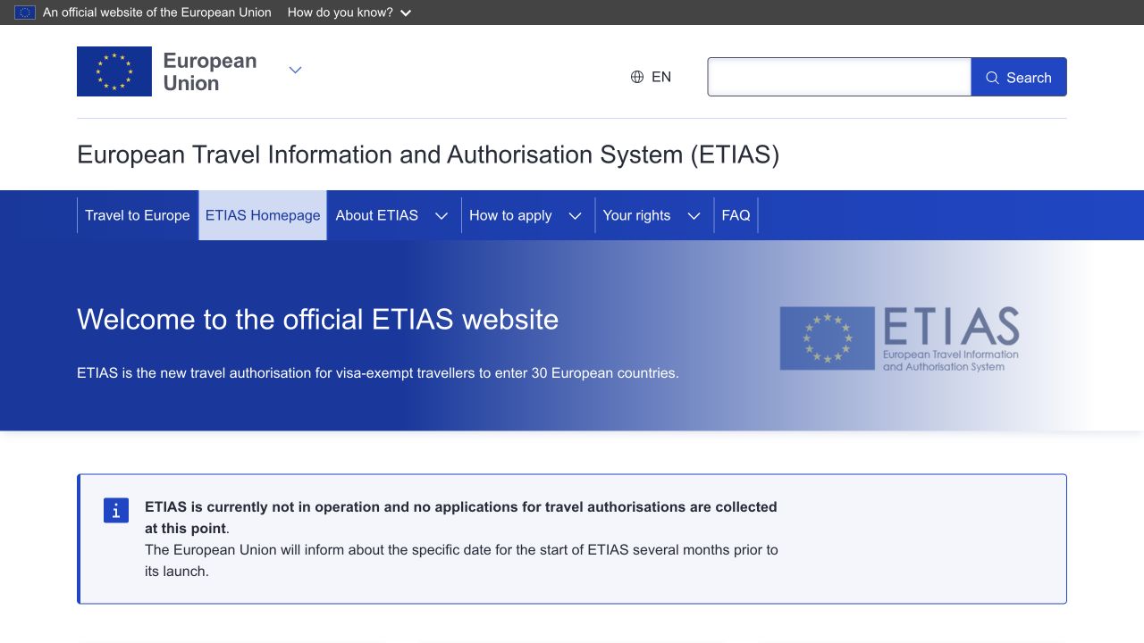Click the magnifier icon in Search button
The image size is (1144, 643).
pos(992,78)
